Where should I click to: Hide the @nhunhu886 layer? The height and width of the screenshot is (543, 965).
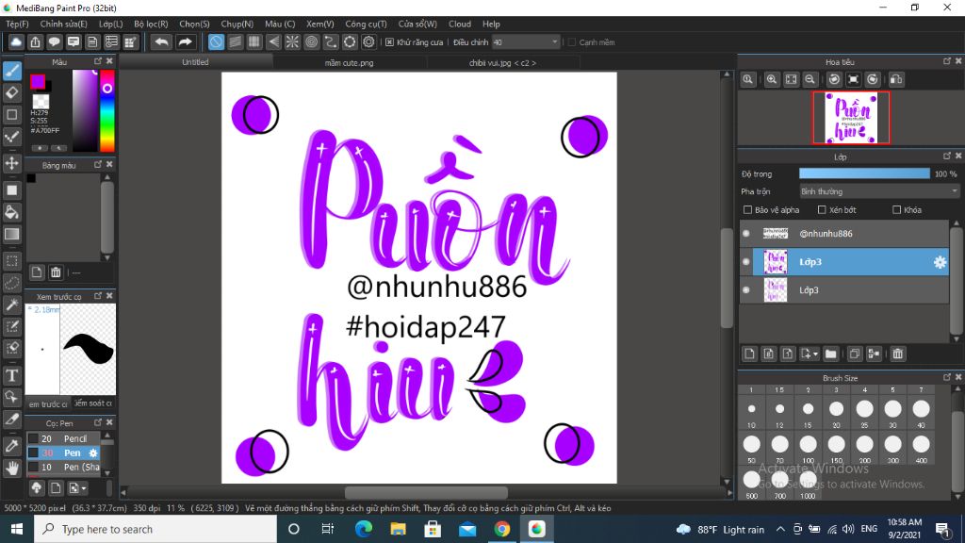[x=746, y=234]
